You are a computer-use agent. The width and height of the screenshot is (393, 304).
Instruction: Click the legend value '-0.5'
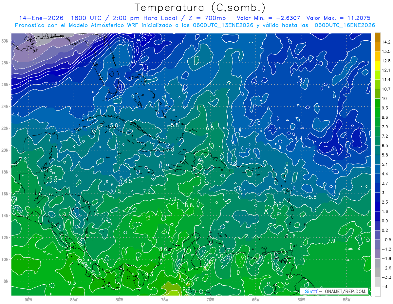click(x=386, y=240)
